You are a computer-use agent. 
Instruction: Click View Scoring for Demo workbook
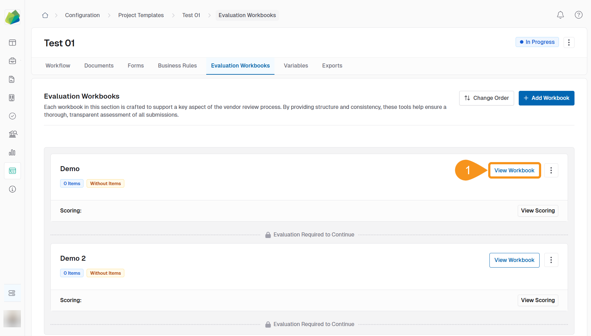pos(537,211)
